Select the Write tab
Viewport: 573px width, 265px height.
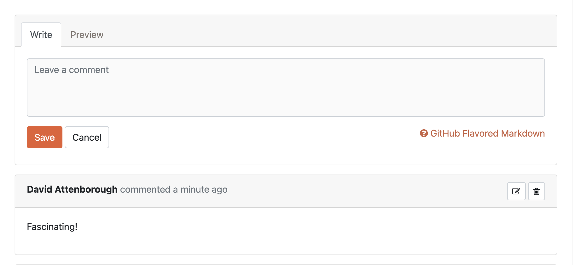[x=41, y=34]
